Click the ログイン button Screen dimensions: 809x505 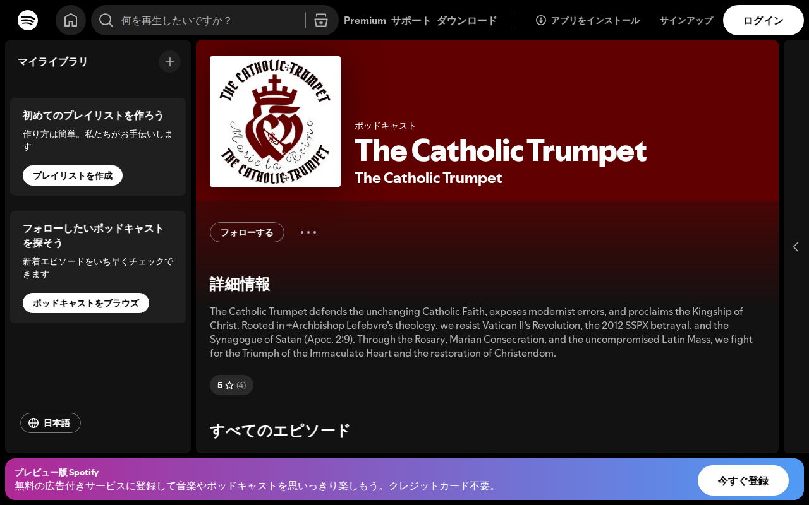tap(763, 20)
